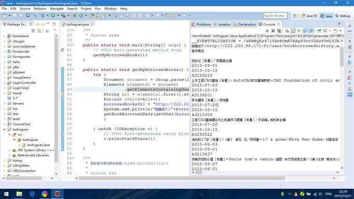Click the Open Type toolbar icon
This screenshot has width=354, height=199.
pyautogui.click(x=92, y=16)
